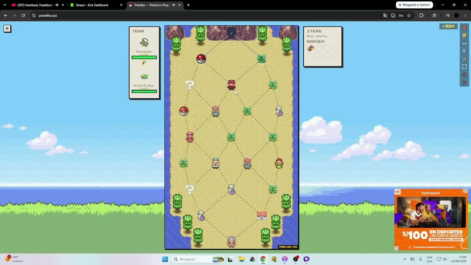Reload the pokelike.xyz page
This screenshot has width=471, height=265.
23,15
